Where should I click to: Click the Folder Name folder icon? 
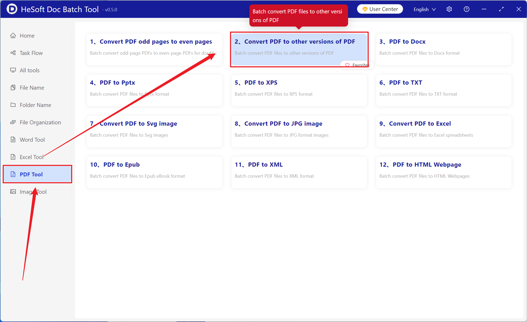[x=13, y=105]
